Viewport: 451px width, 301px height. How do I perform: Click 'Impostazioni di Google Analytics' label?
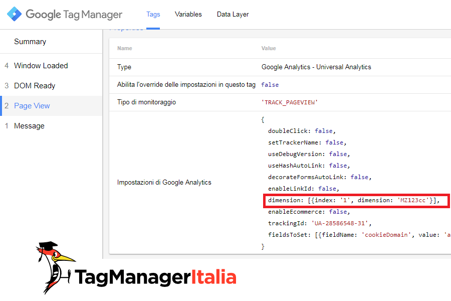pos(164,182)
